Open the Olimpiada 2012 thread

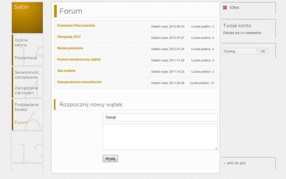(x=69, y=37)
